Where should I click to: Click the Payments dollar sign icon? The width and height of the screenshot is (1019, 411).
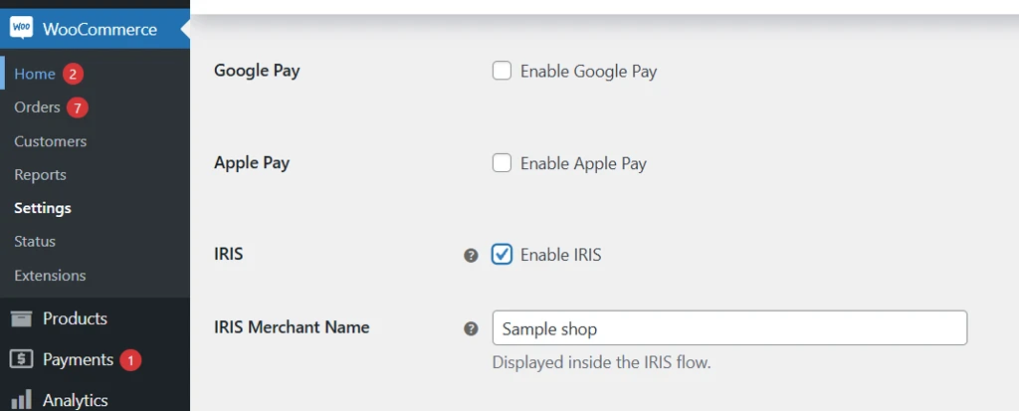[x=21, y=359]
